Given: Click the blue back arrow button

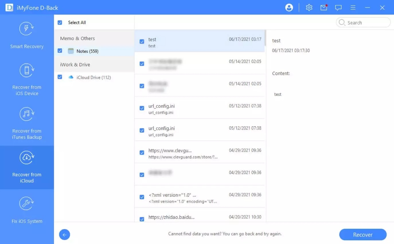Looking at the screenshot, I should click(65, 235).
